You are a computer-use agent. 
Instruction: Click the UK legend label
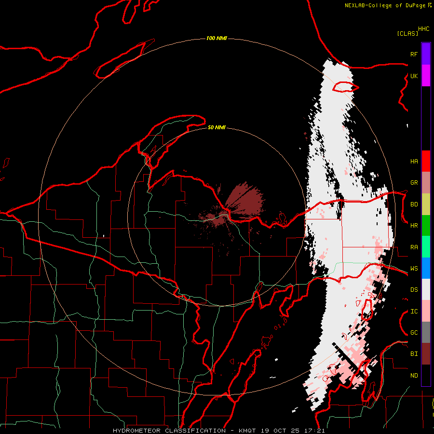[414, 76]
